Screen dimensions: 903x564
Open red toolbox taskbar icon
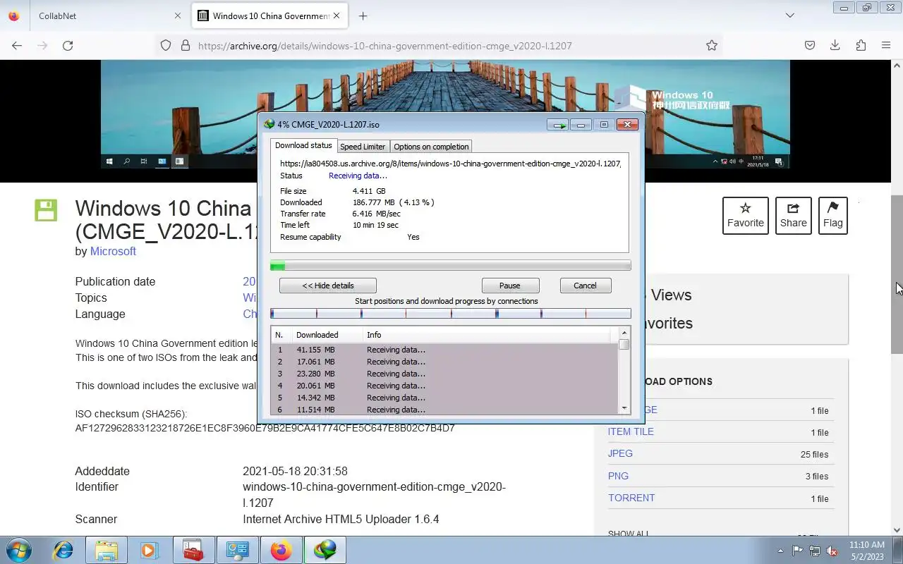pyautogui.click(x=193, y=550)
